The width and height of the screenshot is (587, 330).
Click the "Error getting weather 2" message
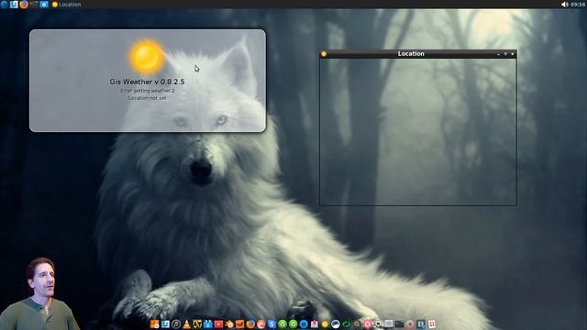point(147,91)
